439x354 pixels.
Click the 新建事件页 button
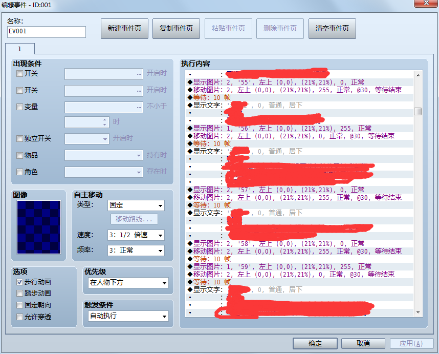coord(124,29)
